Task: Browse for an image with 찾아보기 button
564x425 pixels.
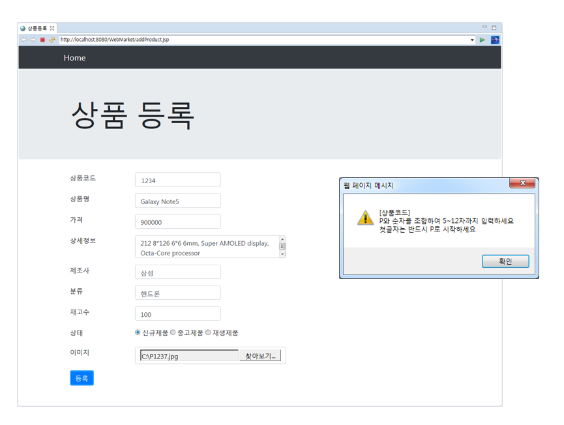Action: click(260, 356)
